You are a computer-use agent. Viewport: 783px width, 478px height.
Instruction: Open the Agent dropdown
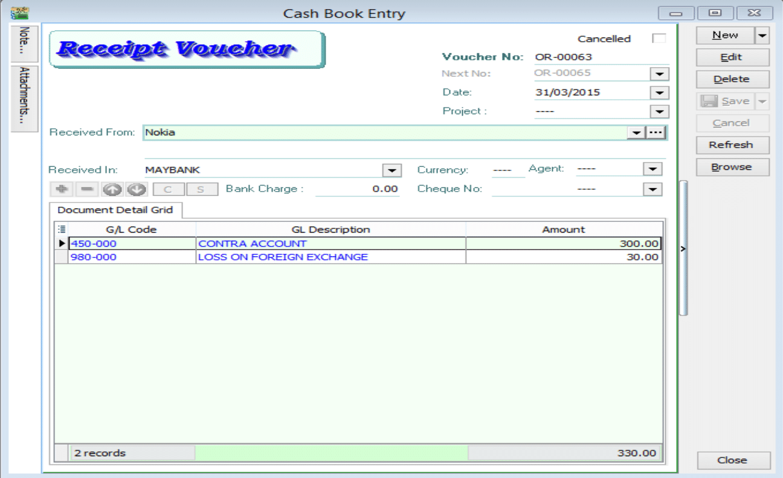(x=652, y=170)
